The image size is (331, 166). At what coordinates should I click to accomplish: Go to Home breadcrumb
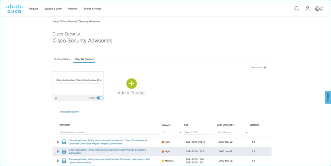pos(56,21)
